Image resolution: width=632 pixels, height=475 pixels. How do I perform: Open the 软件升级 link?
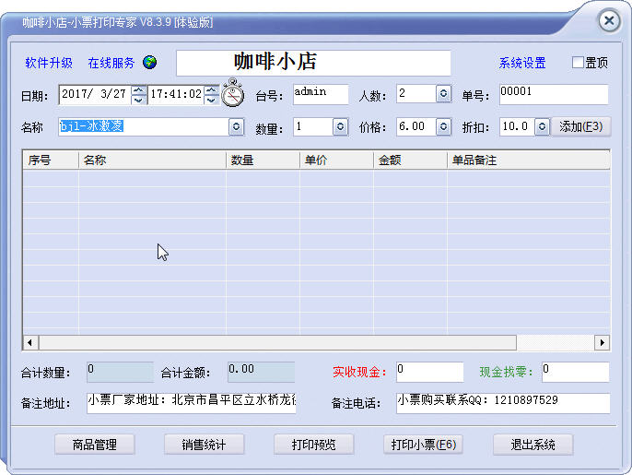pos(49,63)
